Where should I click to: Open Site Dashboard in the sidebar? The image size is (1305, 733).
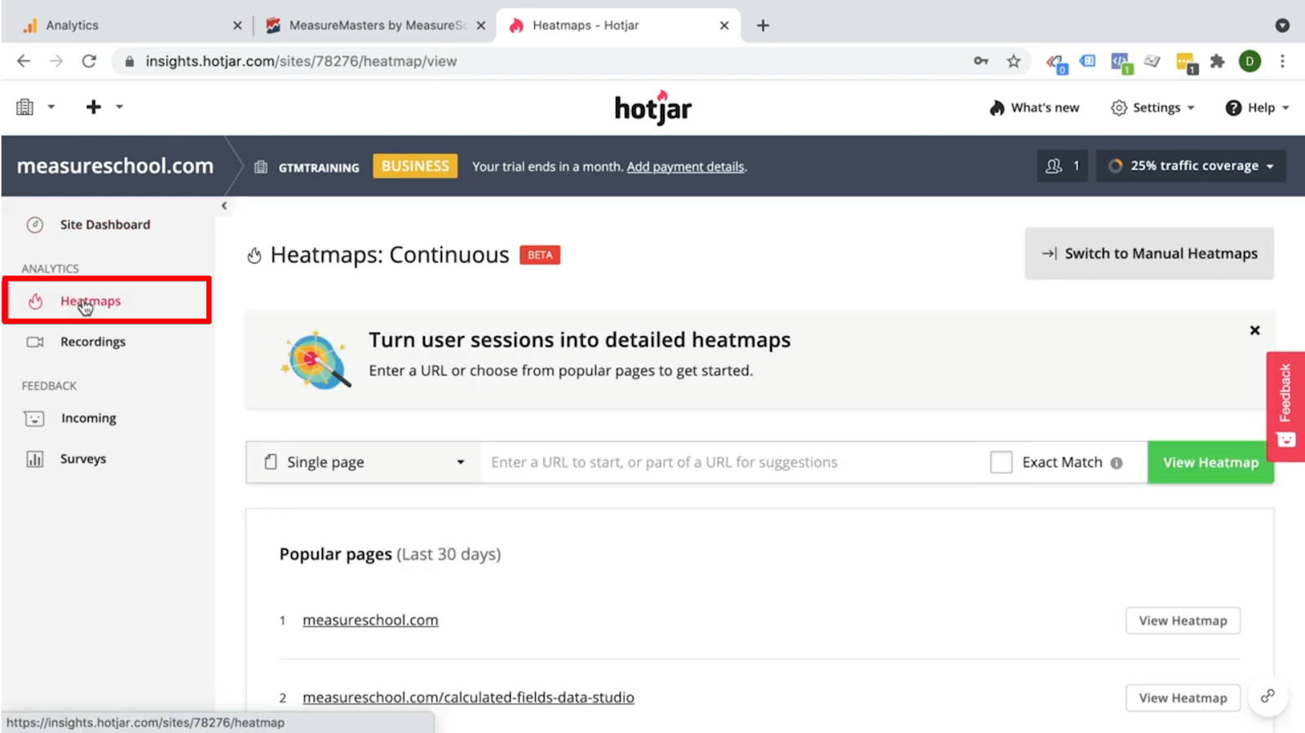[104, 224]
